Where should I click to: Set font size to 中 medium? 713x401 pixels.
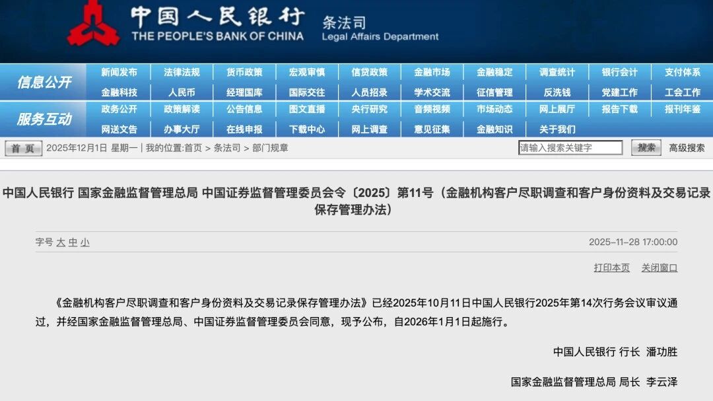(73, 242)
